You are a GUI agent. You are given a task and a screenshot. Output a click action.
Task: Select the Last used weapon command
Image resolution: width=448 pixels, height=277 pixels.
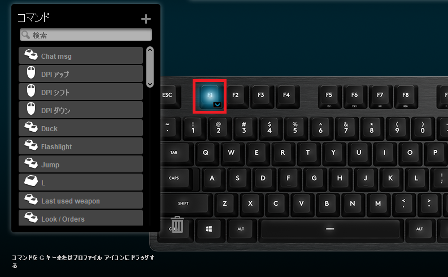[x=81, y=200]
